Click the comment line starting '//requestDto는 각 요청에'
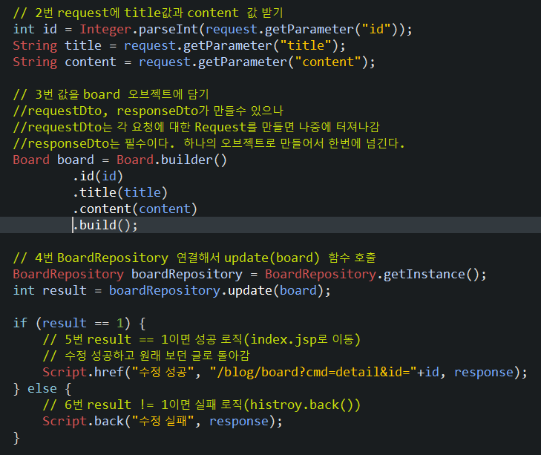Viewport: 541px width, 455px height. (x=196, y=127)
